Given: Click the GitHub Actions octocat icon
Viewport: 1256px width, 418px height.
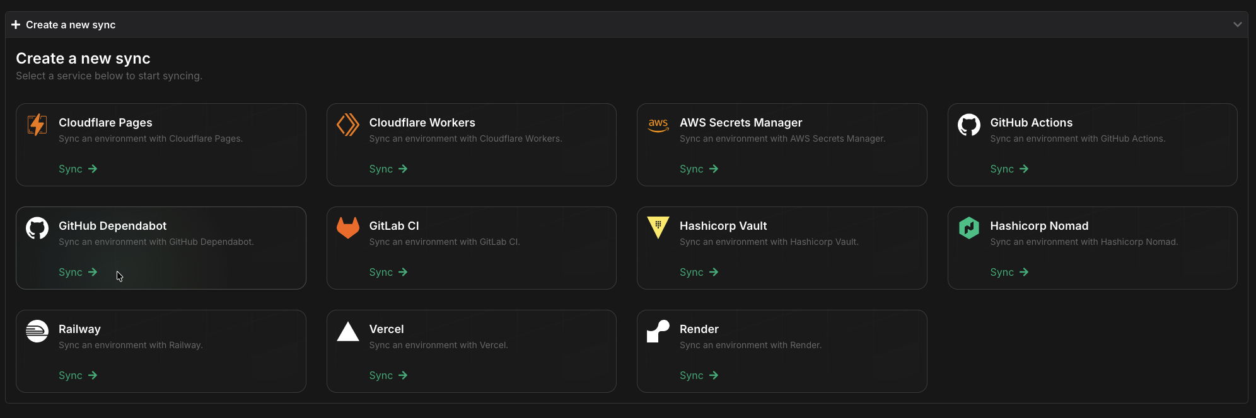Looking at the screenshot, I should pos(969,125).
